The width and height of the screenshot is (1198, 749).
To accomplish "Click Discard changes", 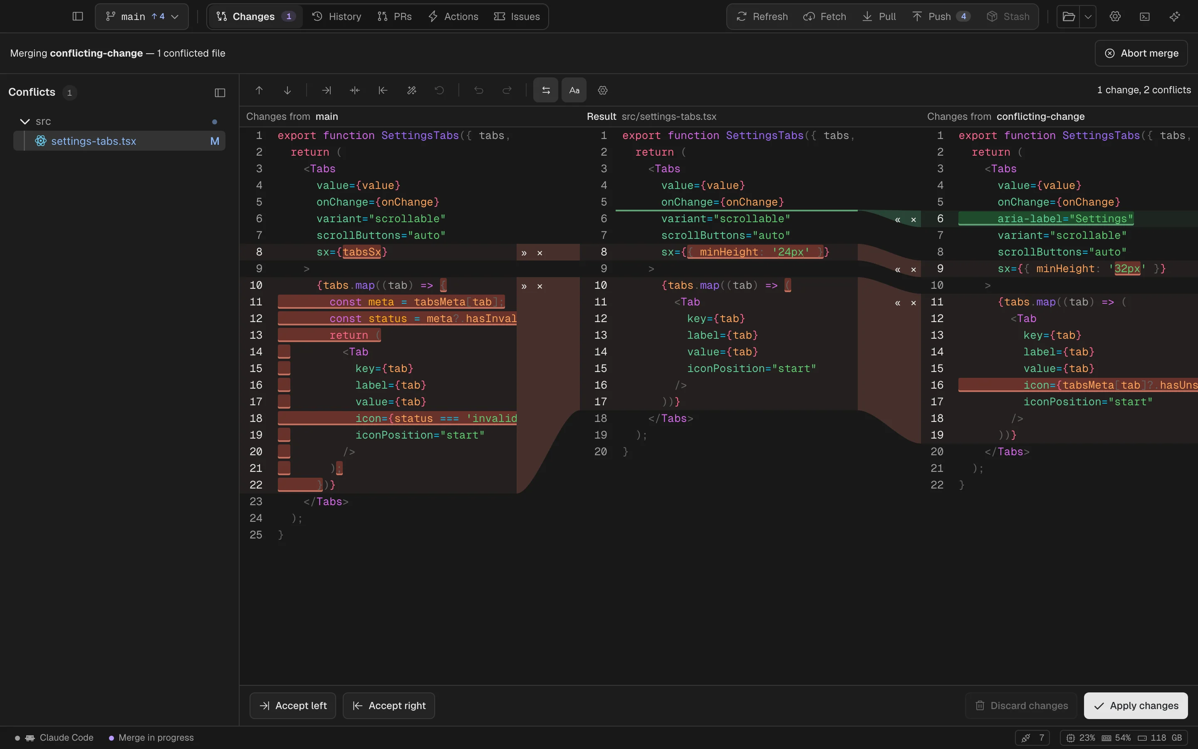I will 1021,705.
